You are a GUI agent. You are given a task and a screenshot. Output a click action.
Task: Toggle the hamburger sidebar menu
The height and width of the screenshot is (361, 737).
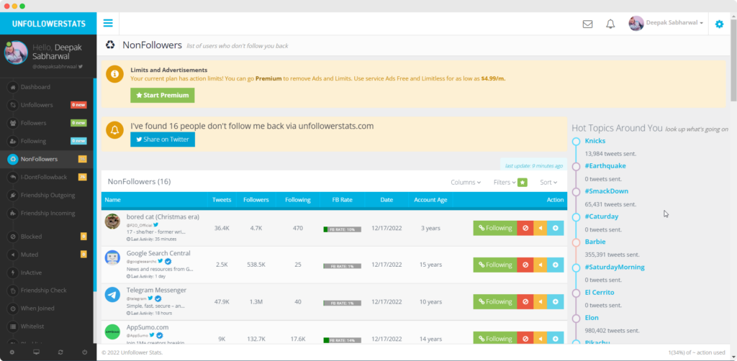[108, 24]
